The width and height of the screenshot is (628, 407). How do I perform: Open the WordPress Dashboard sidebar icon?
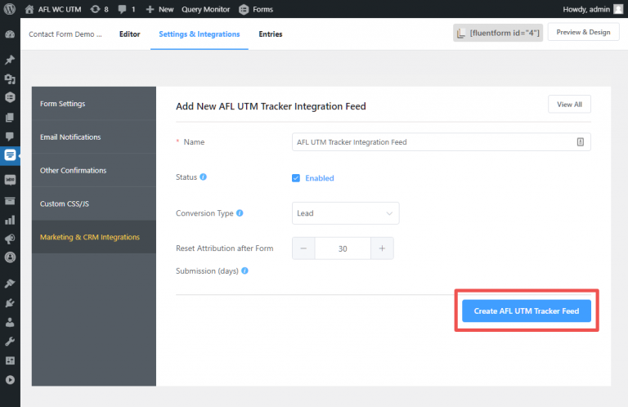click(10, 35)
